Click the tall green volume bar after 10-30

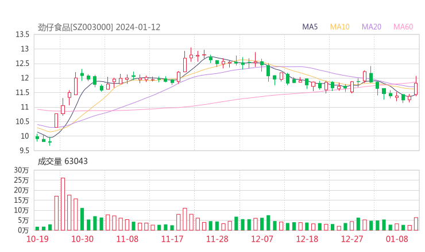coord(82,219)
